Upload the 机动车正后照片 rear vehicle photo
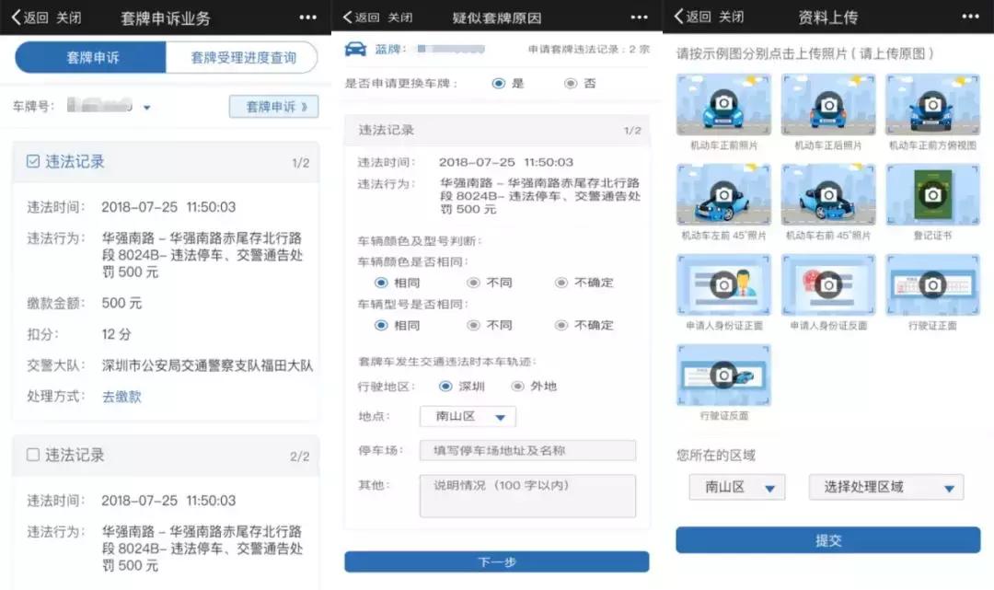994x590 pixels. (x=827, y=106)
